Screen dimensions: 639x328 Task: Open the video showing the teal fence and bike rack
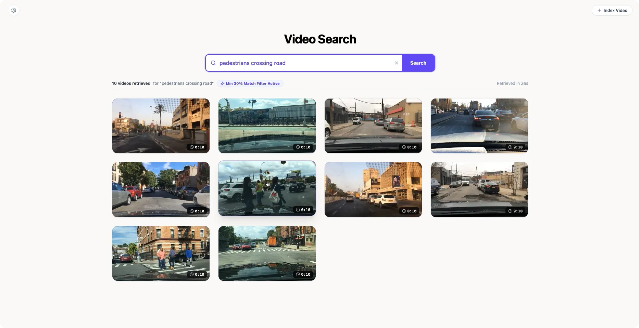point(267,126)
